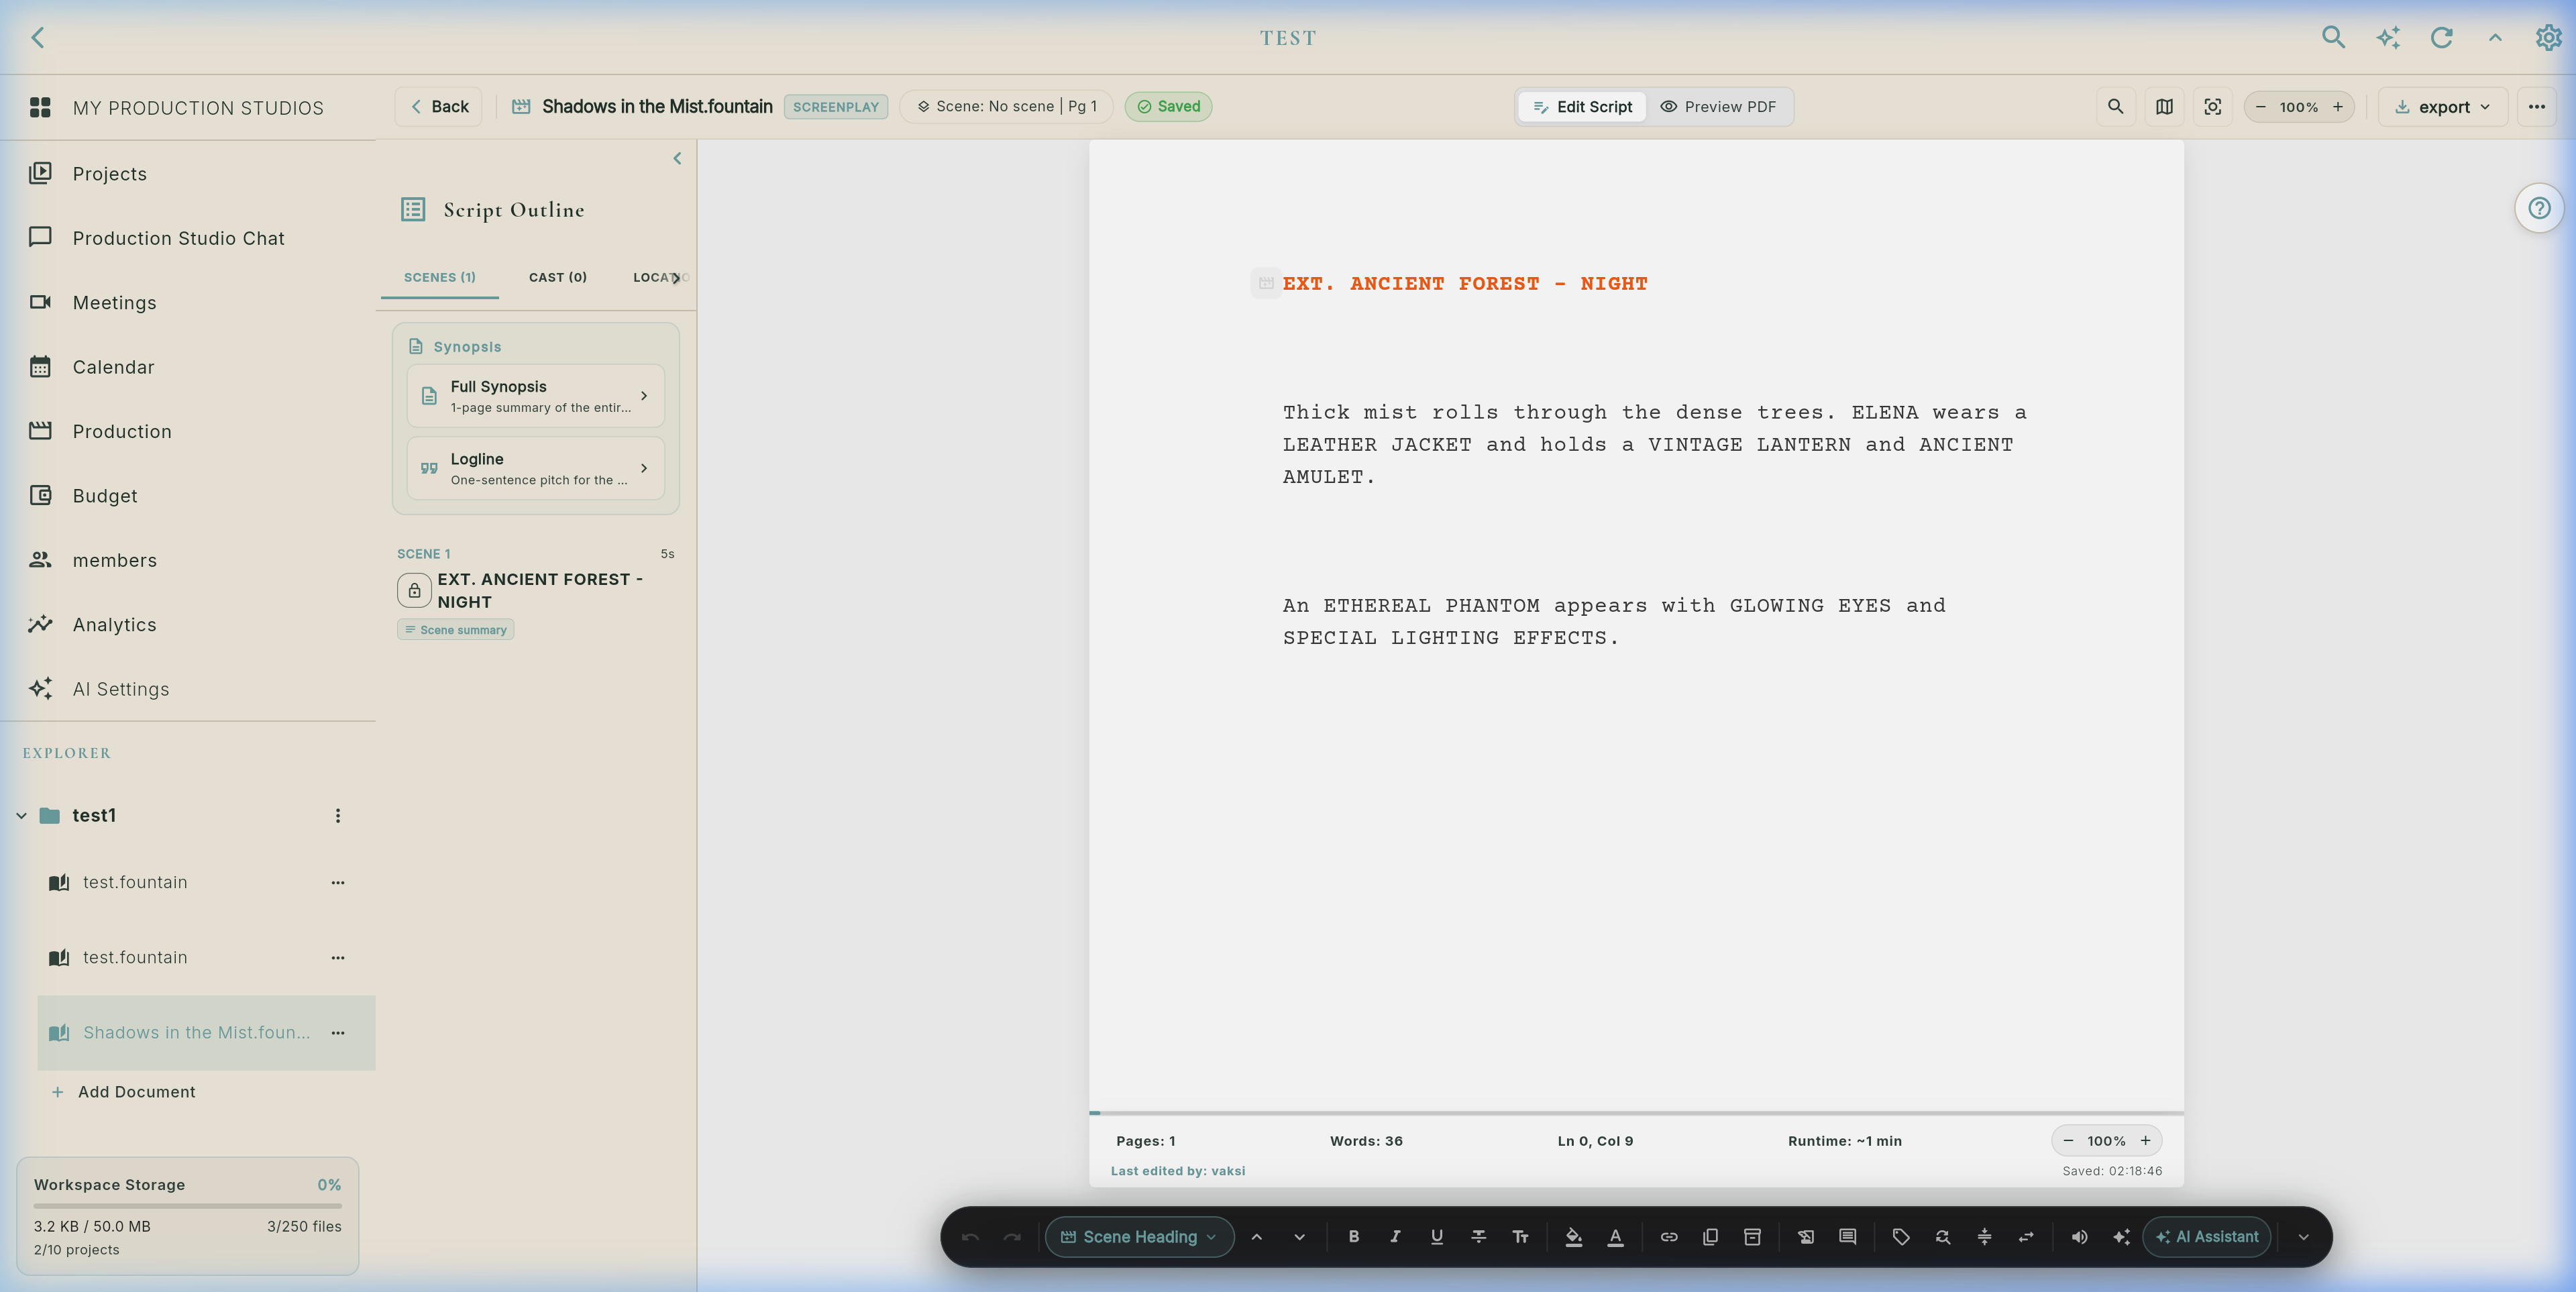Click the archive box icon in toolbar
The height and width of the screenshot is (1292, 2576).
click(1752, 1237)
